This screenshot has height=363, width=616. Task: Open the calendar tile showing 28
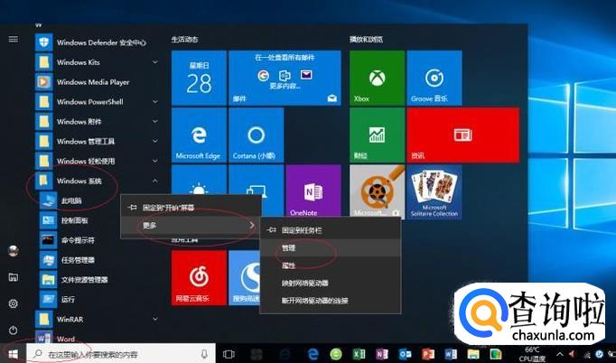coord(199,78)
